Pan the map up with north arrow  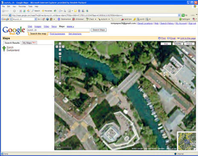point(60,43)
